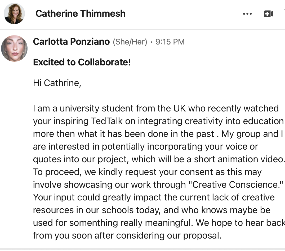Click the sentence starting "To proceed, we kindly"
This screenshot has height=251, width=285.
(x=147, y=172)
